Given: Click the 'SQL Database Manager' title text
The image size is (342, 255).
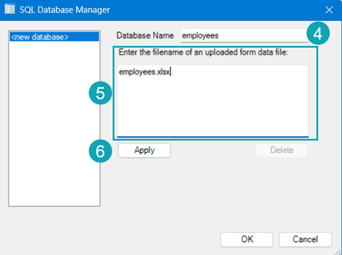Looking at the screenshot, I should pos(65,10).
